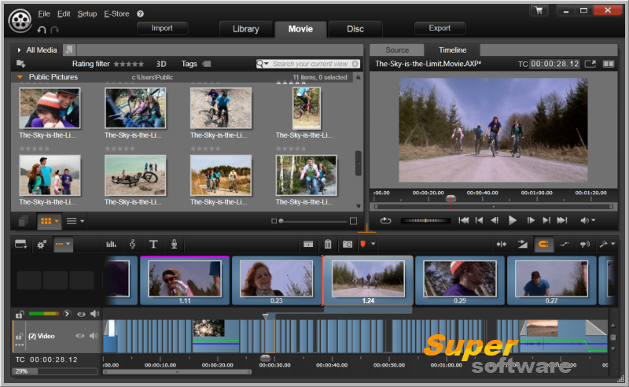The width and height of the screenshot is (629, 387).
Task: Open the audio mixer icon in timeline toolbar
Action: (111, 245)
